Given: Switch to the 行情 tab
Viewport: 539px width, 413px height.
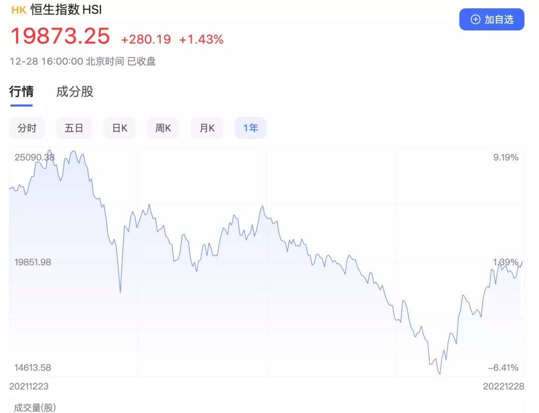Looking at the screenshot, I should [21, 92].
